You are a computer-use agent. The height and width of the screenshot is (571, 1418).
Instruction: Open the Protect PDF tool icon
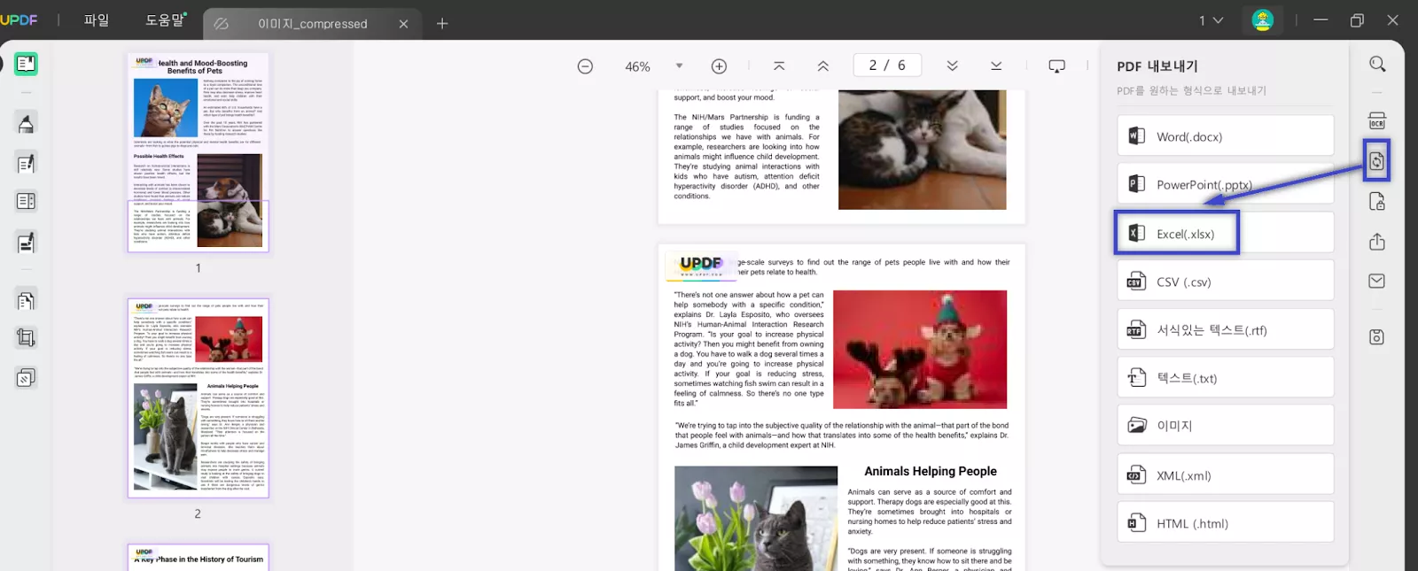coord(1377,202)
